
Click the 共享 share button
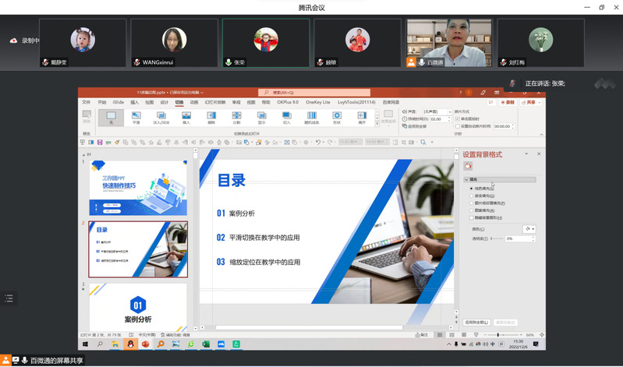(532, 102)
